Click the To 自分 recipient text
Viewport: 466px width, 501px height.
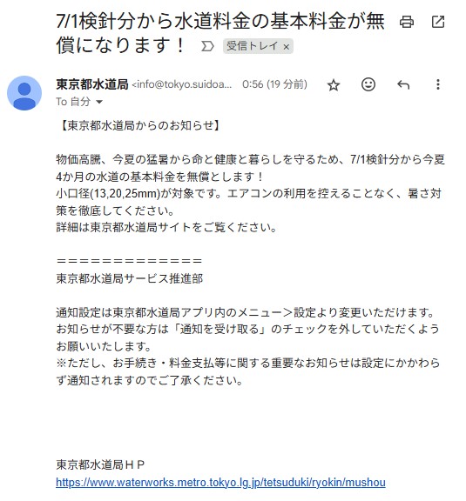[x=73, y=102]
